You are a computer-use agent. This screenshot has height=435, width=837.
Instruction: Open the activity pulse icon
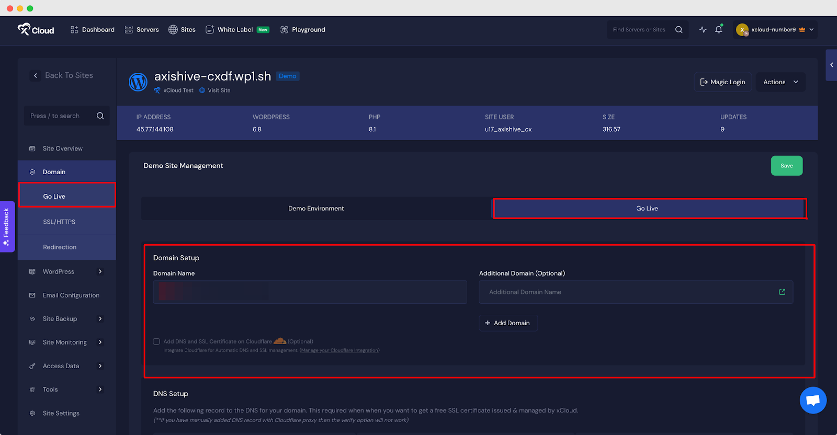(x=703, y=30)
